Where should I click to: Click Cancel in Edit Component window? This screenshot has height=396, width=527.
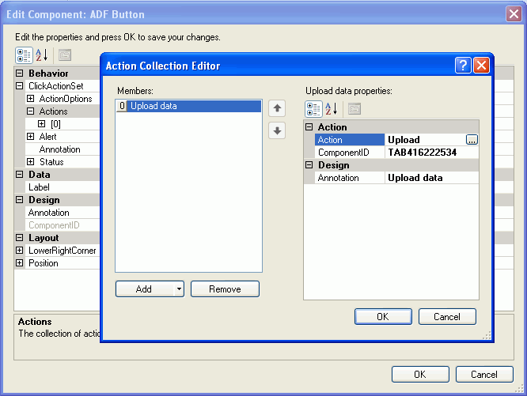[484, 374]
